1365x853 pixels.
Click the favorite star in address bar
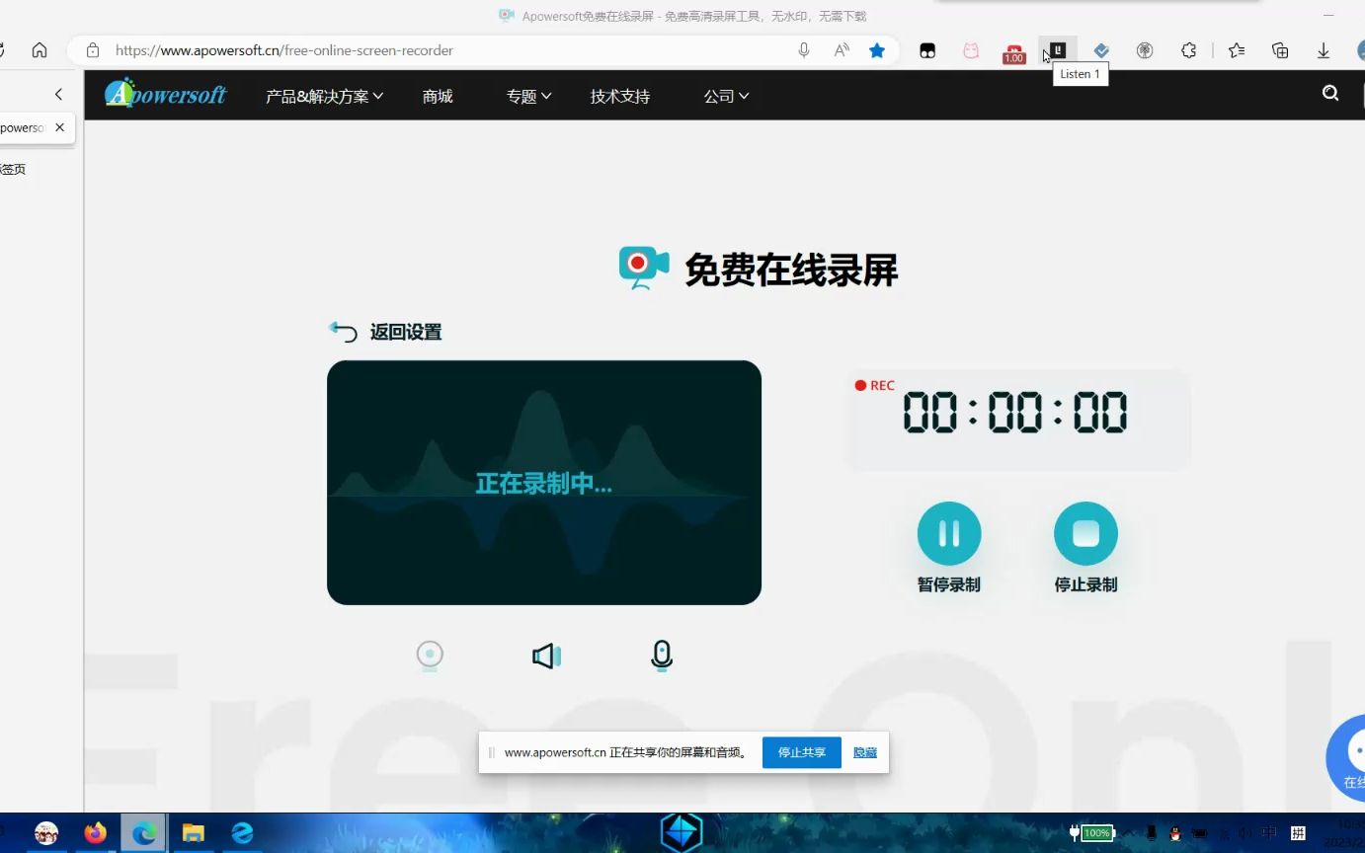click(x=877, y=50)
